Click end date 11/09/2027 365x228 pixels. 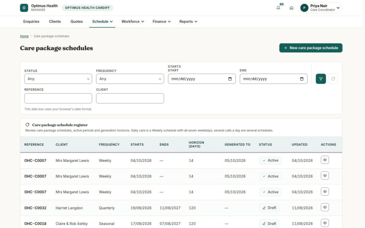coord(170,208)
